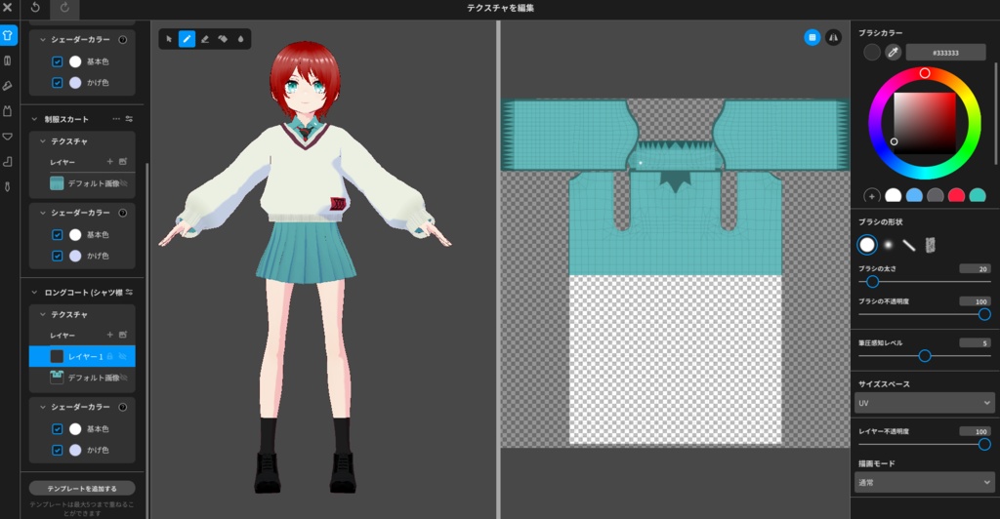
Task: Click the テンプレートを追加する button
Action: tap(82, 489)
